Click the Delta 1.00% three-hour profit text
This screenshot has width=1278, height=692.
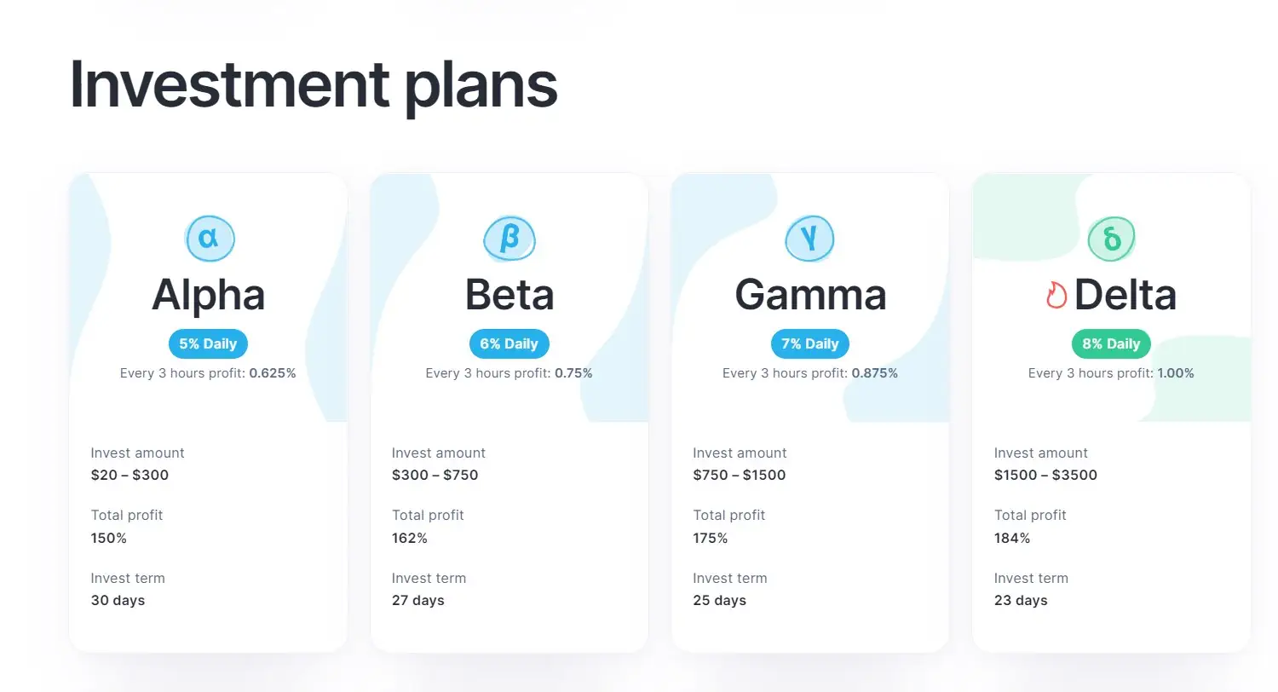tap(1176, 373)
